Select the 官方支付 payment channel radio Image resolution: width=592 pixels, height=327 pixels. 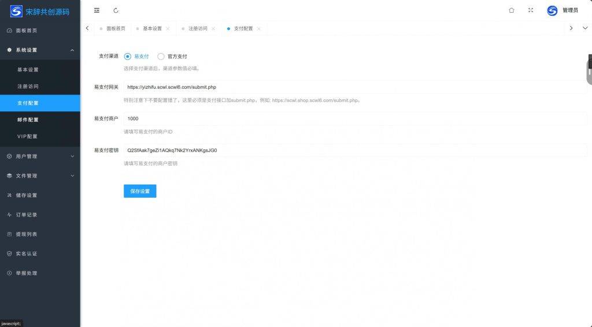click(161, 57)
